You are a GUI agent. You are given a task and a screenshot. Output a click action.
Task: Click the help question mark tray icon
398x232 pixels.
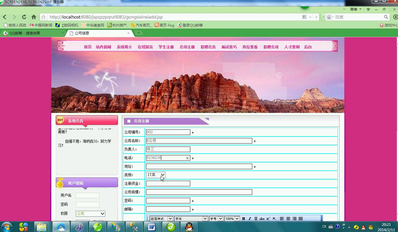click(337, 227)
